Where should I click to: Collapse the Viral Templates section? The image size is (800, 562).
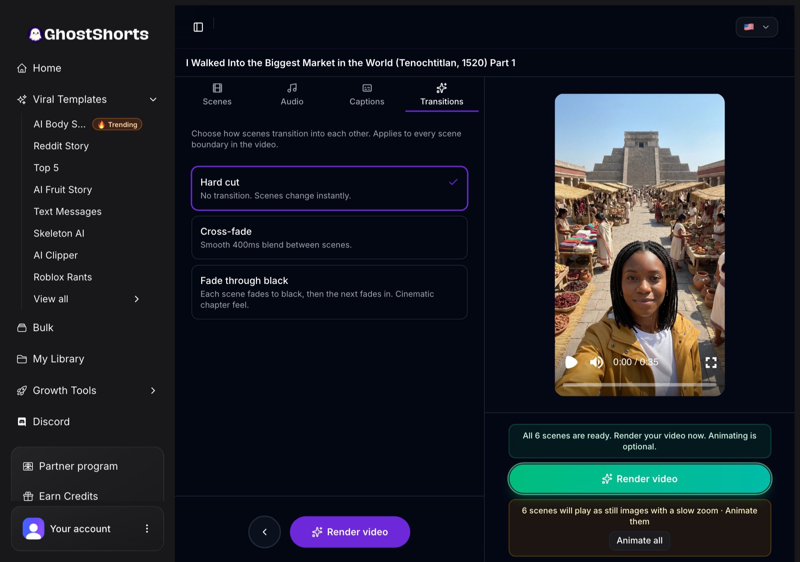coord(153,100)
